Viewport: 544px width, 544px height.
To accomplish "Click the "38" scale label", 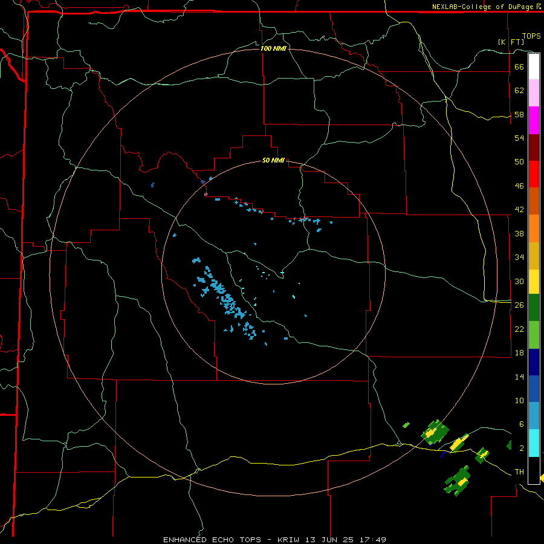I will 519,233.
